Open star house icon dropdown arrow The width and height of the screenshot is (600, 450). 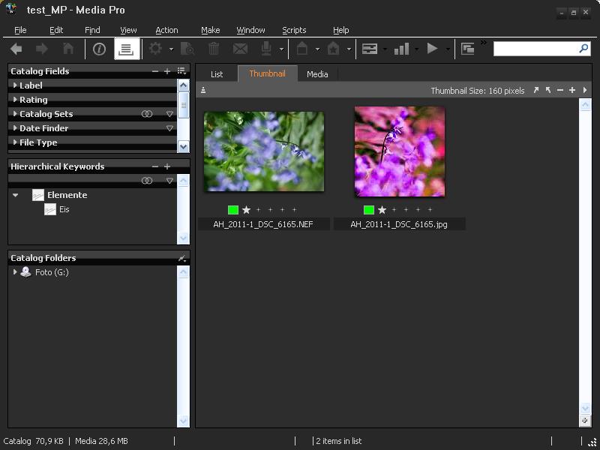pos(349,49)
